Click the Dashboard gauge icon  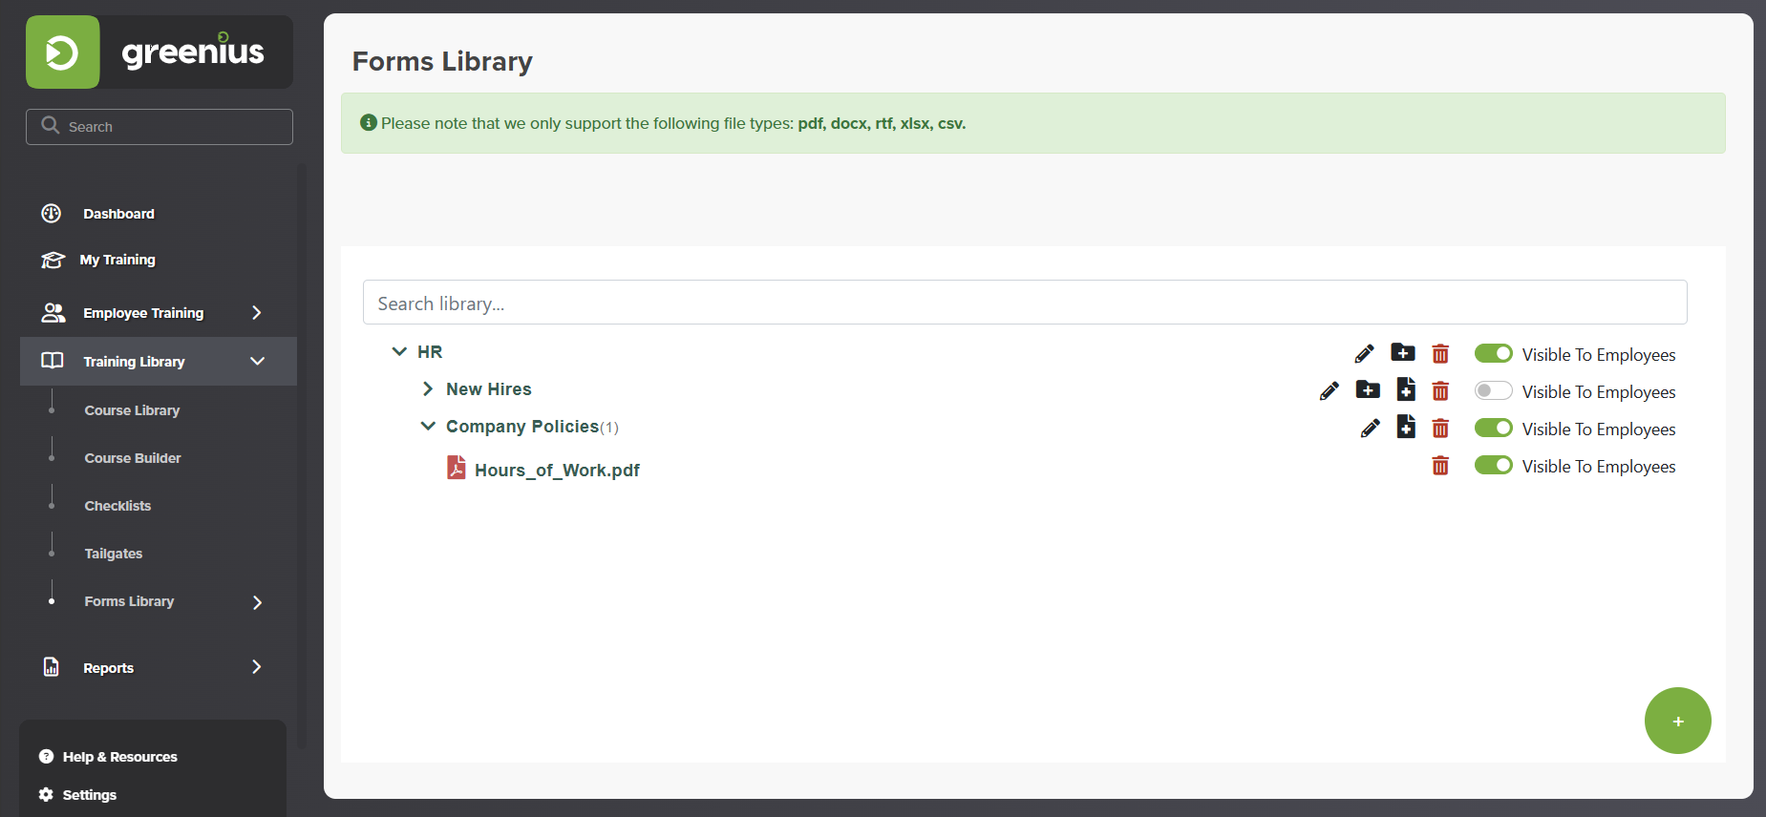(x=52, y=213)
